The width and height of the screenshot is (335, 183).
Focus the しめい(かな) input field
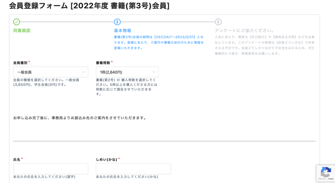point(133,169)
